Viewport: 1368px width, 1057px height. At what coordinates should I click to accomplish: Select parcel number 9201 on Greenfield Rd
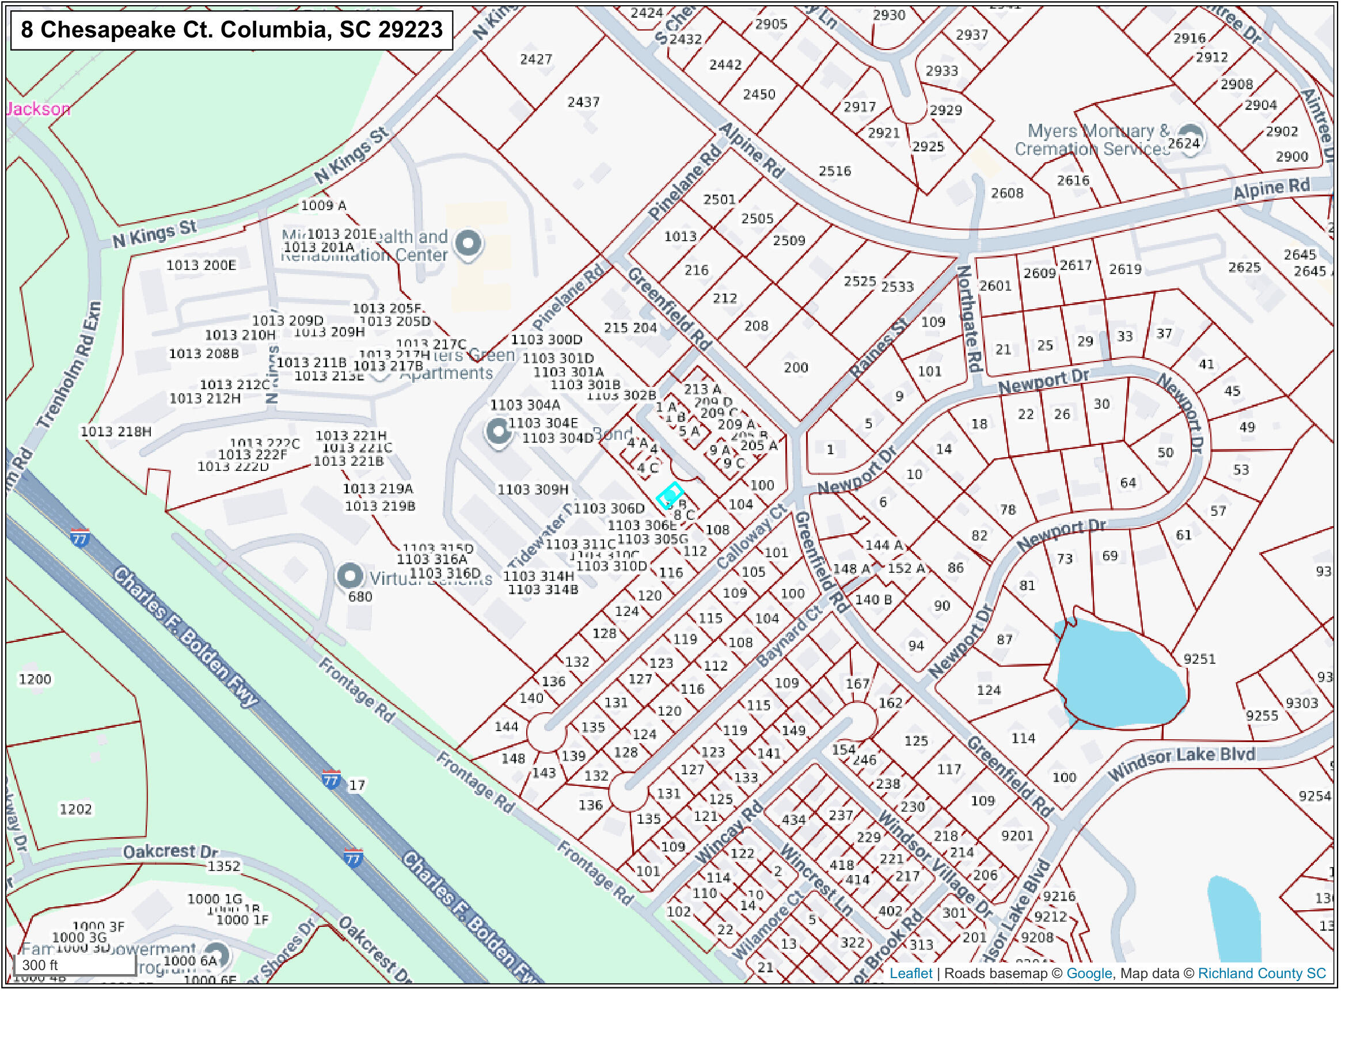tap(1017, 835)
